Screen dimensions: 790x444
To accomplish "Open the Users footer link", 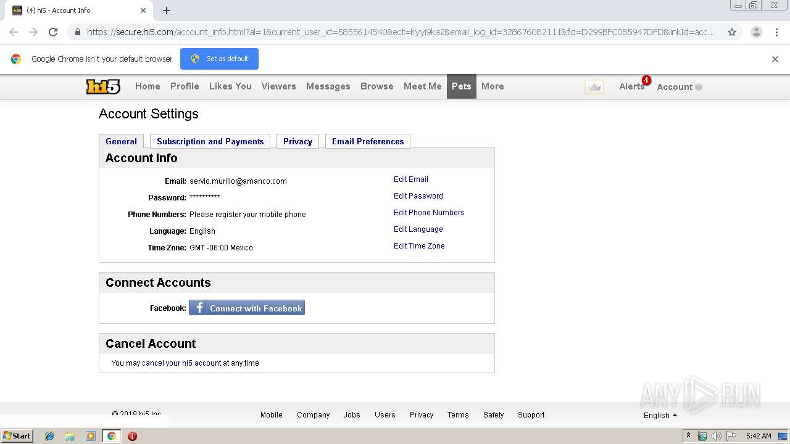I will [x=385, y=415].
